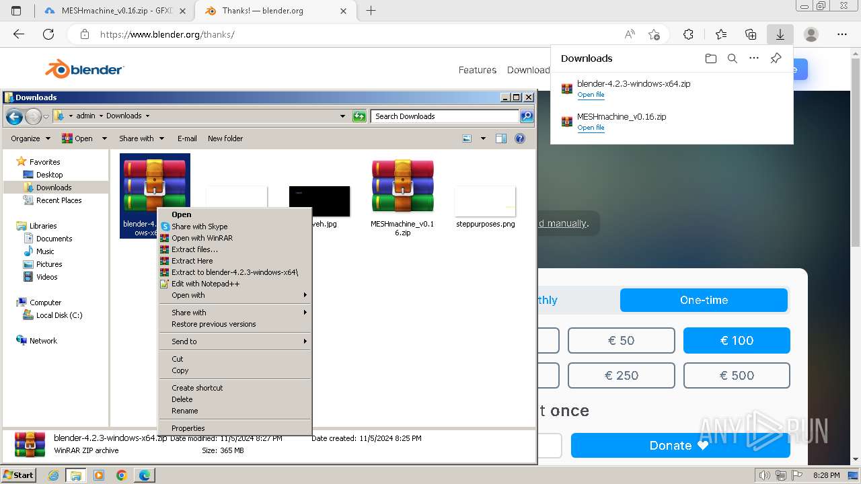Click Explorer refresh button next to address bar
Screen dimensions: 861x484
pyautogui.click(x=359, y=116)
